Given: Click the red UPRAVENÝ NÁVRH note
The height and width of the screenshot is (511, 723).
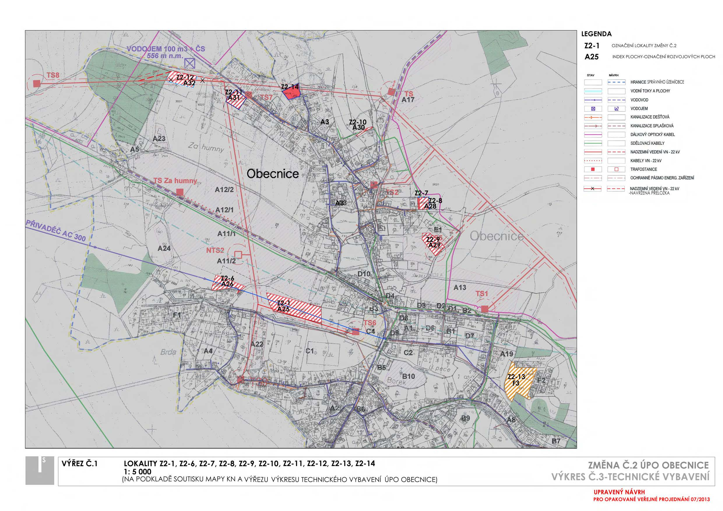Looking at the screenshot, I should point(619,492).
